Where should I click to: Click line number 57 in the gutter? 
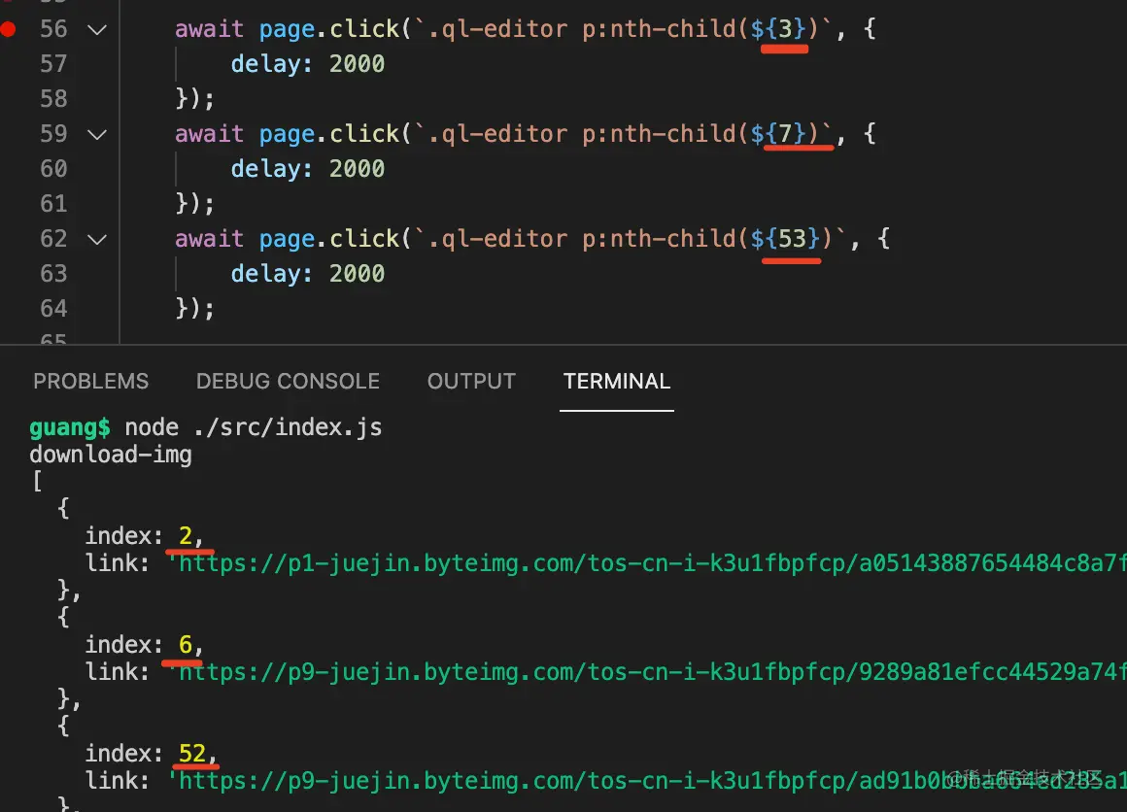(x=53, y=64)
